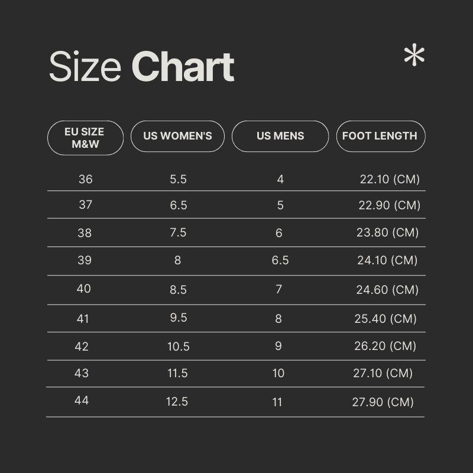
Task: Click EU size 37 in first column
Action: coord(85,205)
